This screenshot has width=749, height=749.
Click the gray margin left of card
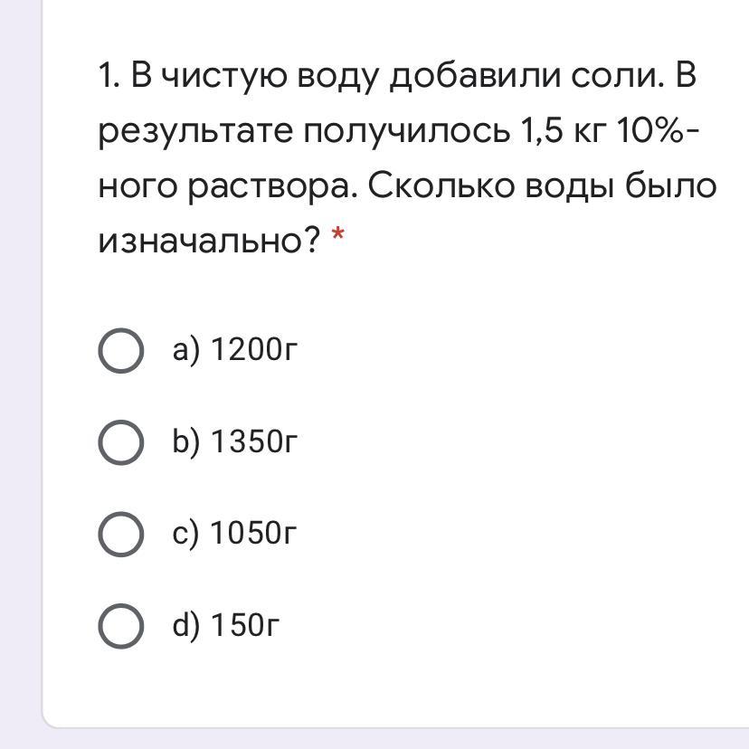20,362
